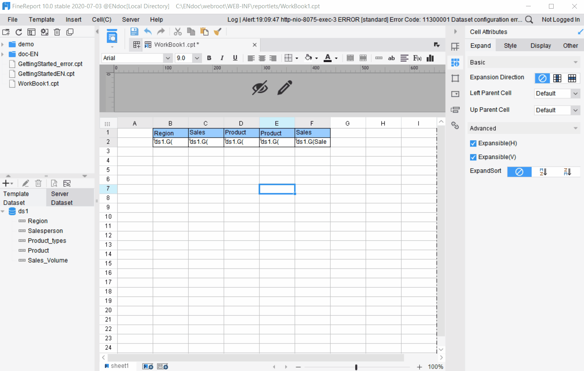
Task: Click the search magnifier icon
Action: click(x=529, y=20)
